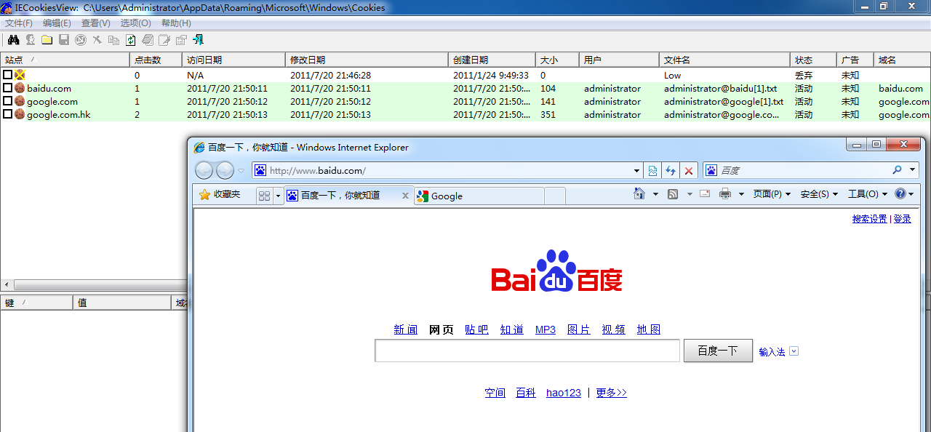Sort by the 修改日期 column header

click(x=367, y=60)
